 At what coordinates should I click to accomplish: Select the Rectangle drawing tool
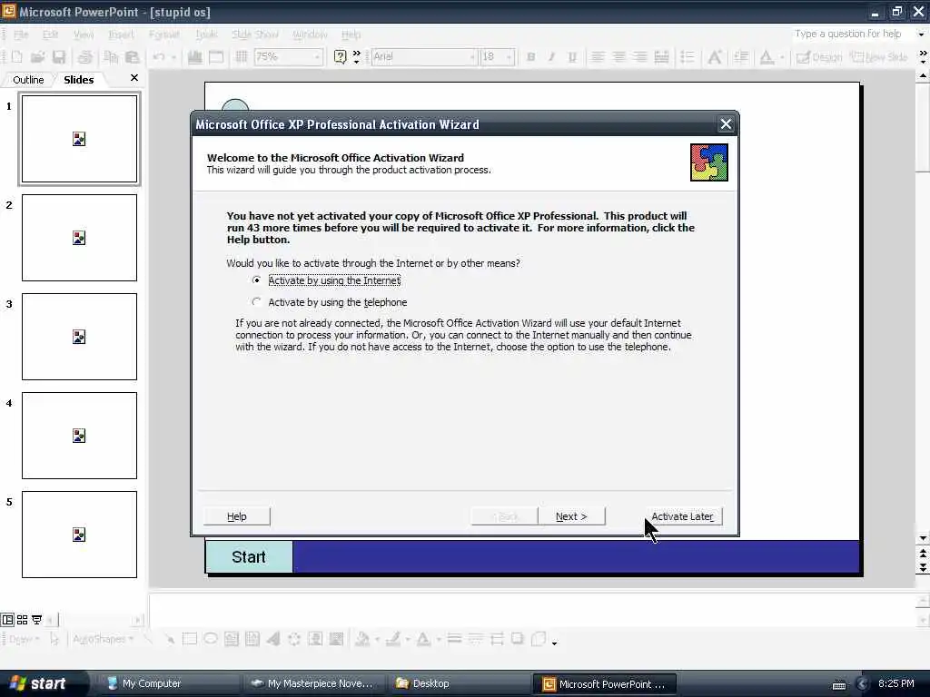[190, 639]
